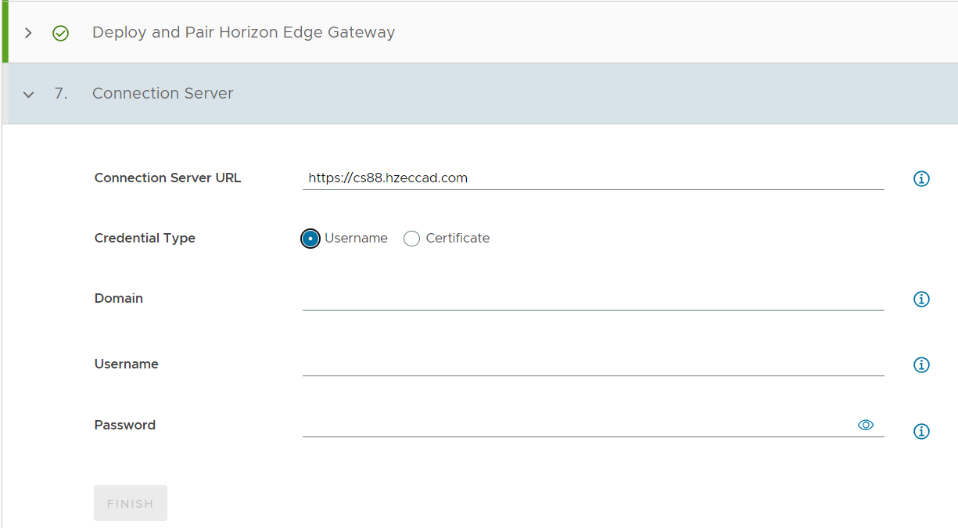Click the Finish button
The height and width of the screenshot is (528, 958).
pos(131,503)
